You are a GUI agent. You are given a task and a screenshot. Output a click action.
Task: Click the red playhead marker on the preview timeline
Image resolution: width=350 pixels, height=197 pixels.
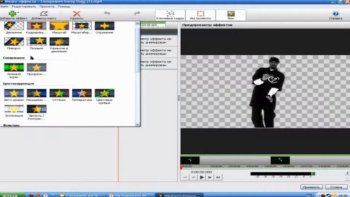(182, 167)
